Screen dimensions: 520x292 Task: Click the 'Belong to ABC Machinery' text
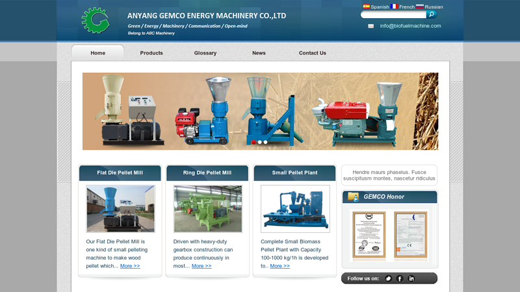tap(151, 33)
